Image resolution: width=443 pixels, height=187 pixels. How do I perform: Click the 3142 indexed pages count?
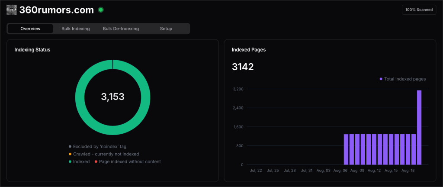(x=243, y=67)
